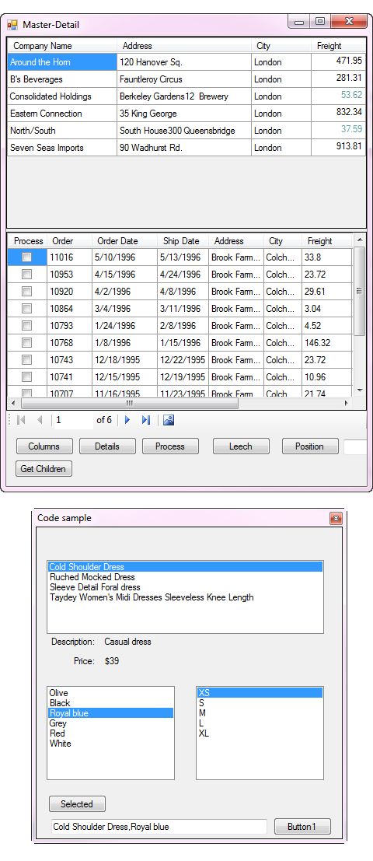The width and height of the screenshot is (373, 861).
Task: Check Process box for order 10864
Action: pos(27,308)
